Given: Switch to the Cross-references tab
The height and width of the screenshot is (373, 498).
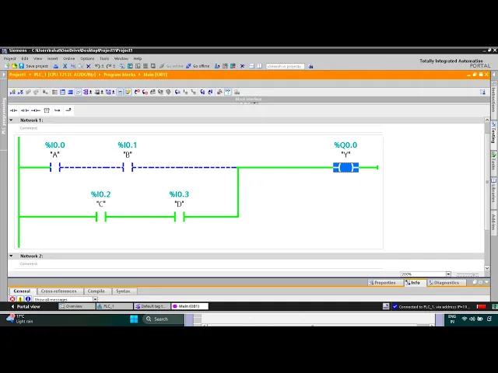Looking at the screenshot, I should tap(59, 291).
